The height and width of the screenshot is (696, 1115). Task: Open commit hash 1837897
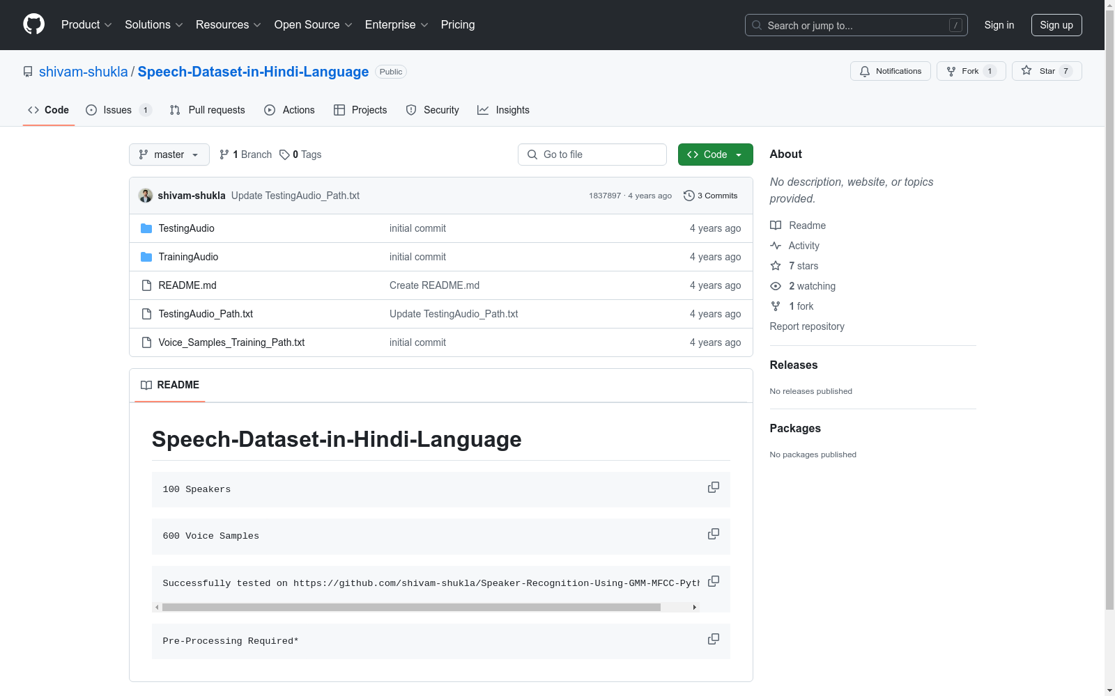pyautogui.click(x=605, y=196)
